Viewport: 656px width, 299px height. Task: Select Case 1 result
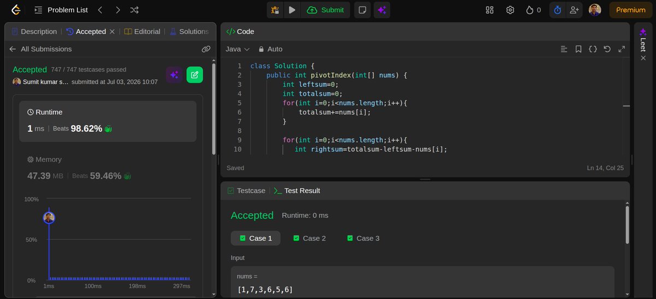pyautogui.click(x=255, y=238)
